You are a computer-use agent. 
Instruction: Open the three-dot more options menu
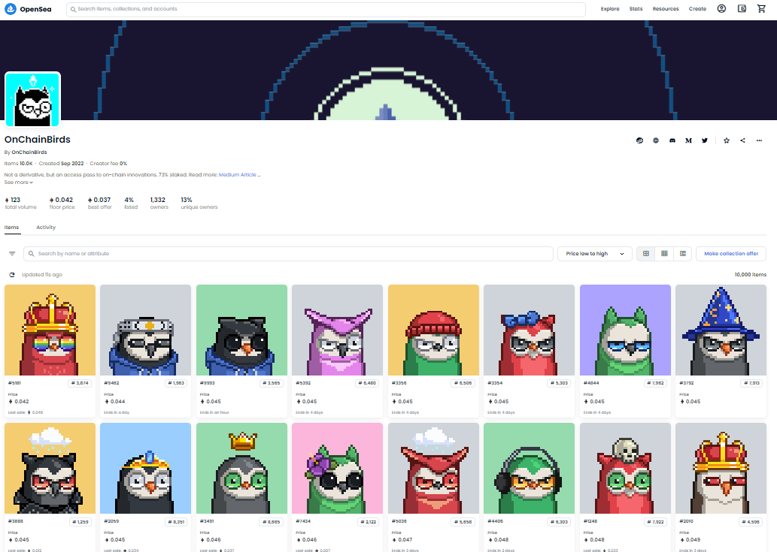pyautogui.click(x=759, y=140)
